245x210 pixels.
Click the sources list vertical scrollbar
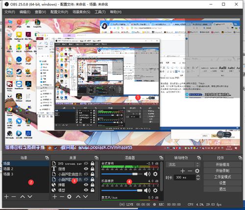click(98, 170)
